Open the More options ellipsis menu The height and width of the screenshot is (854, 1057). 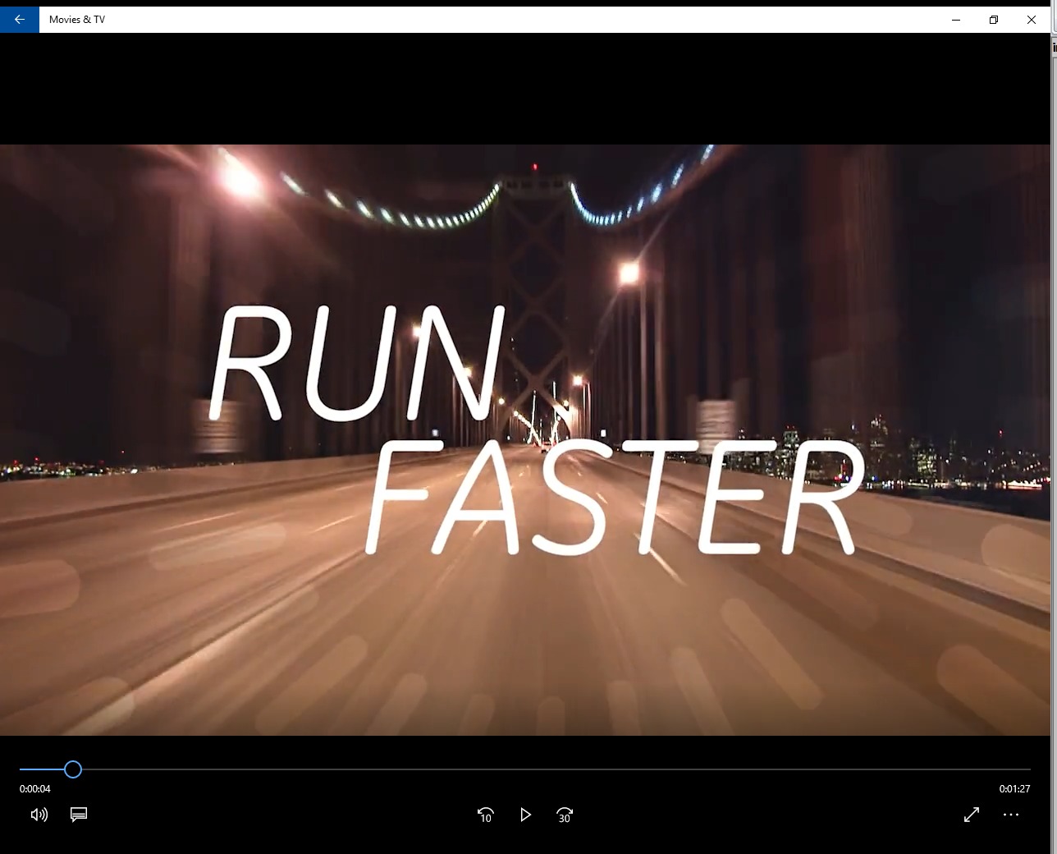coord(1011,815)
